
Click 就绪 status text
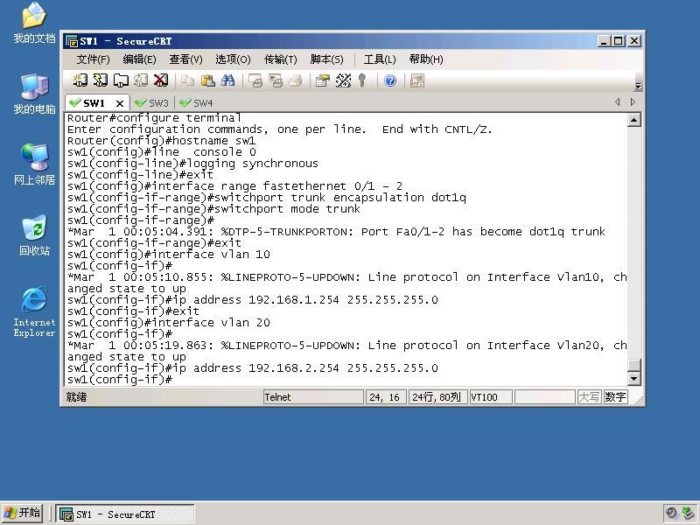click(x=76, y=397)
